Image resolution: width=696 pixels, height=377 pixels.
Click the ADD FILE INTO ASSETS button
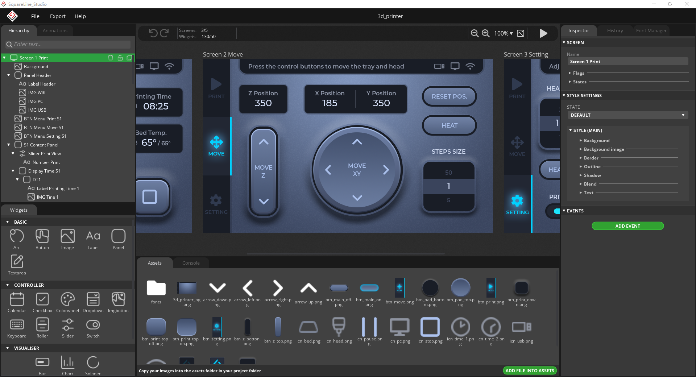[529, 370]
